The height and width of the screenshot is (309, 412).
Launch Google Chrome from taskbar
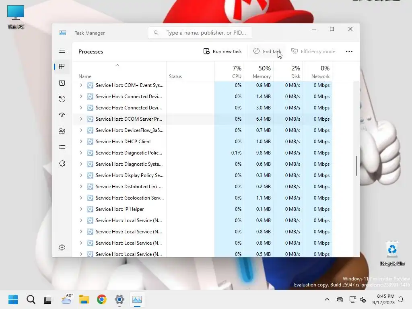pyautogui.click(x=102, y=299)
